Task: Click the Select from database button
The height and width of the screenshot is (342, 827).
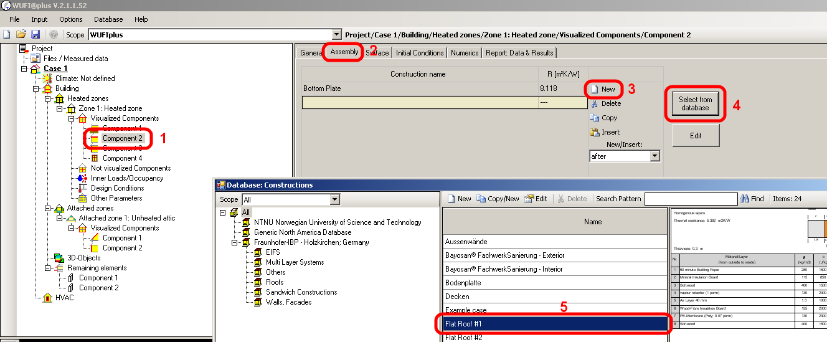Action: click(x=695, y=104)
